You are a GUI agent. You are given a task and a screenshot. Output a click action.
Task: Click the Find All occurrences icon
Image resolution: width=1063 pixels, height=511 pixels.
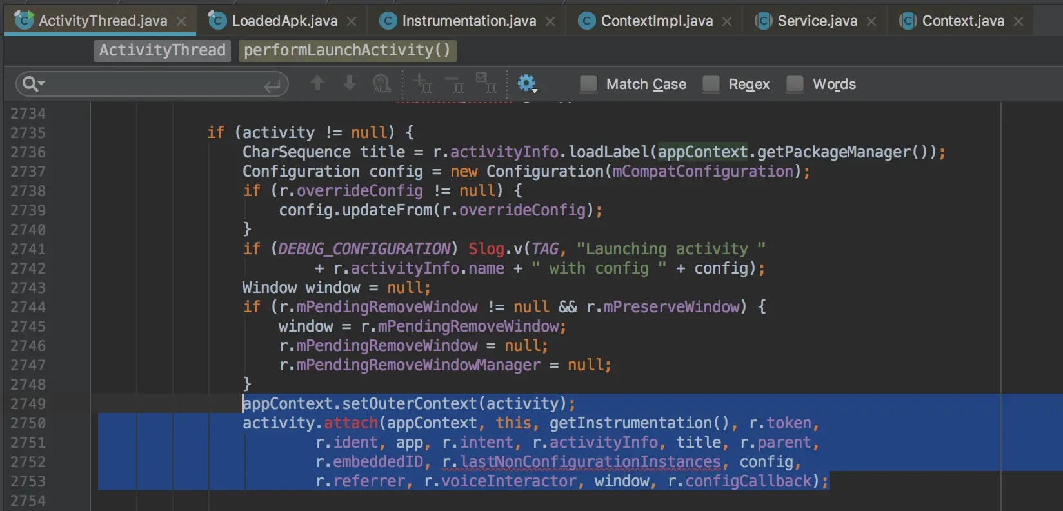pyautogui.click(x=382, y=83)
